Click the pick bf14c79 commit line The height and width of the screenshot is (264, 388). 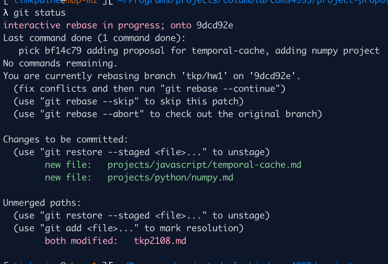199,51
